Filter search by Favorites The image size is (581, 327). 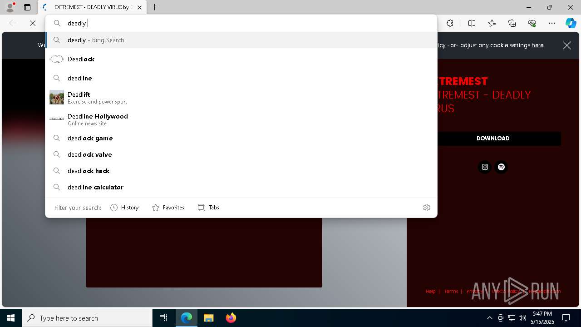(x=168, y=208)
